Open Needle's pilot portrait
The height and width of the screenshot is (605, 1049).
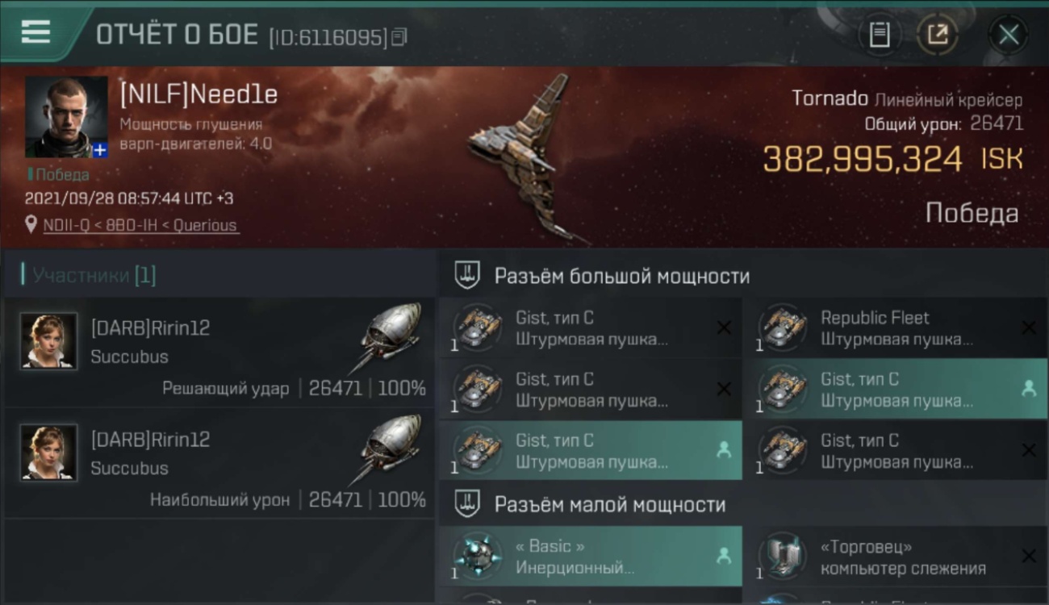[x=66, y=117]
